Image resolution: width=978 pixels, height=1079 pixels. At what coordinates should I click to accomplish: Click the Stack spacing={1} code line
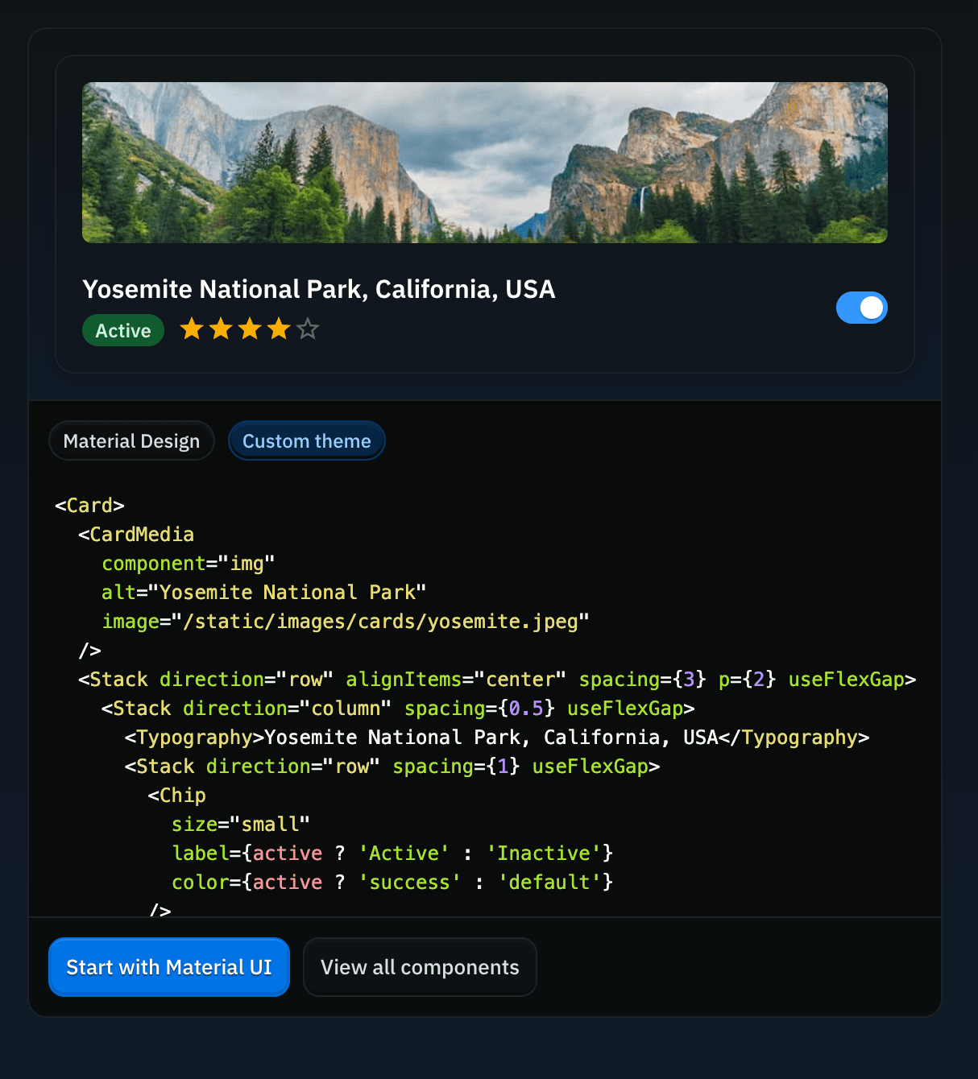coord(392,767)
